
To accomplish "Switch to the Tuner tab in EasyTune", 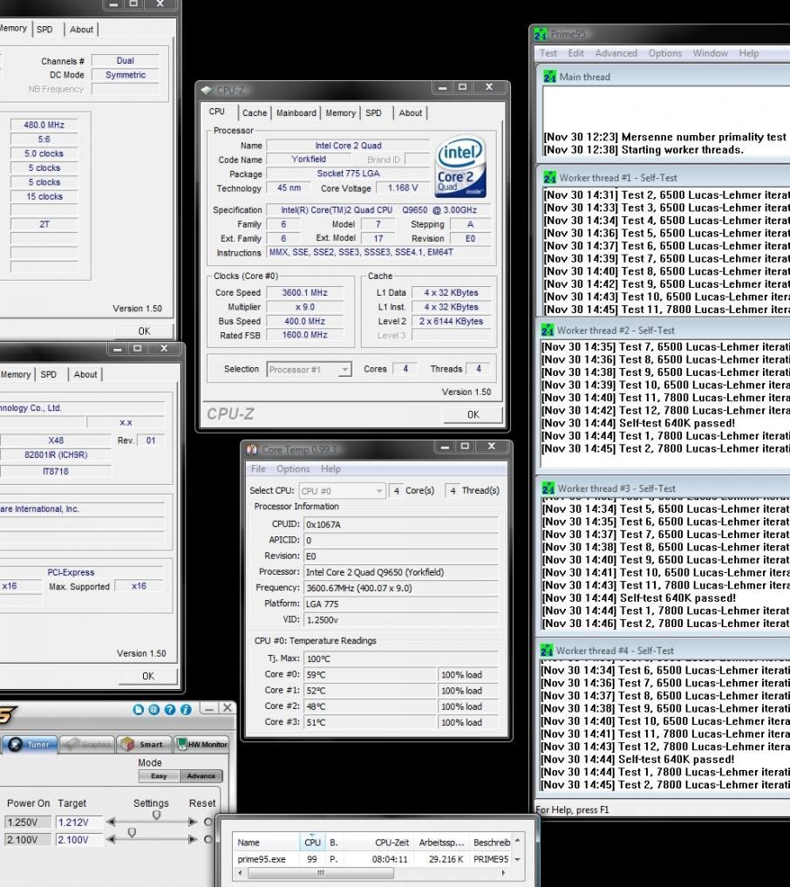I will click(x=31, y=745).
